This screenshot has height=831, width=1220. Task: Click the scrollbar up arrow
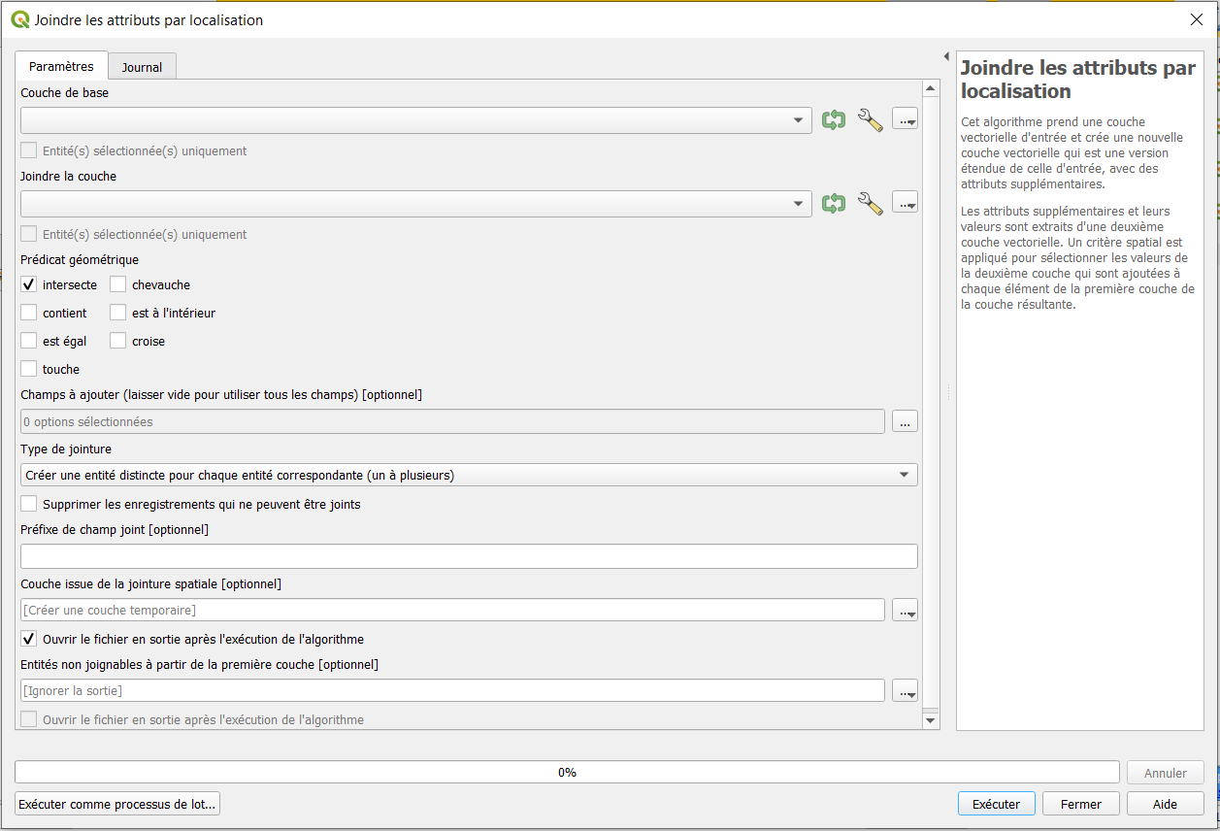pos(931,89)
